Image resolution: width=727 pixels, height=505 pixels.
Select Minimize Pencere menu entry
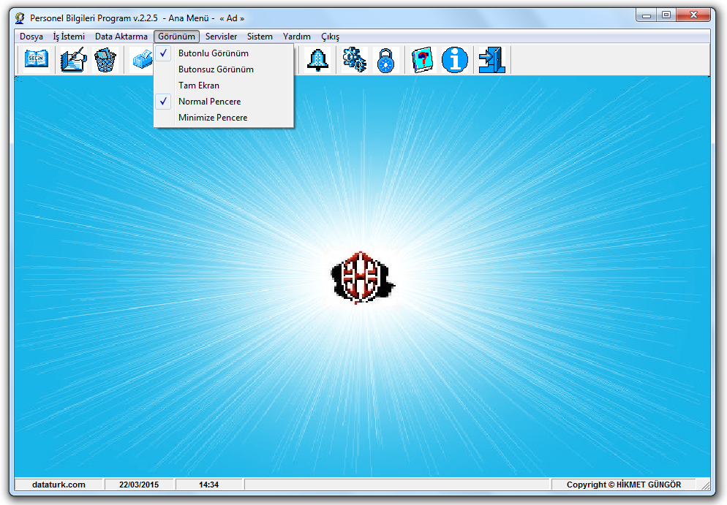(x=224, y=118)
